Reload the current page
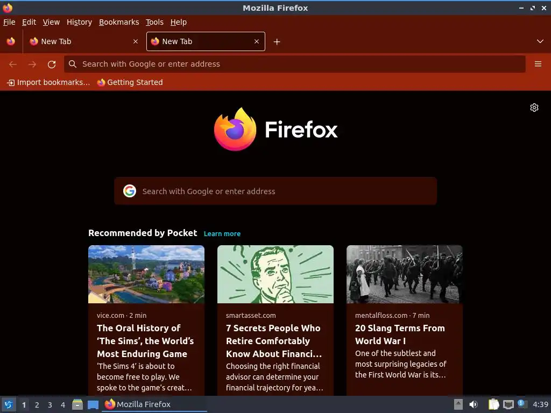 (52, 65)
